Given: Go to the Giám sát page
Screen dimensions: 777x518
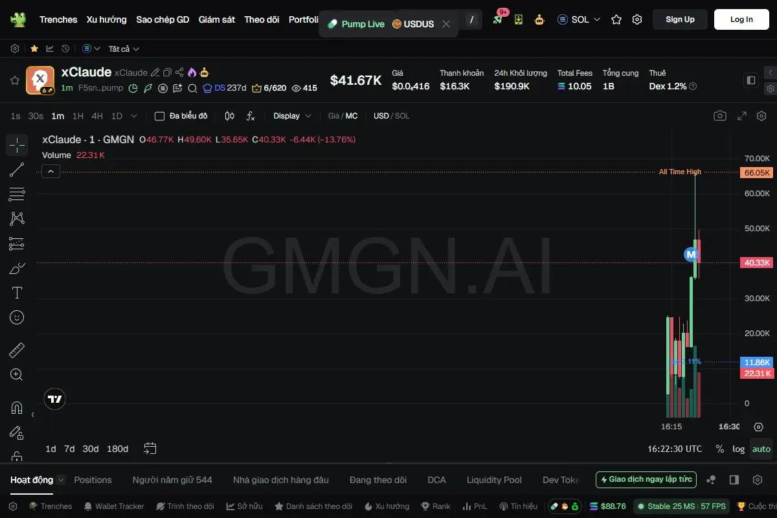Looking at the screenshot, I should click(217, 19).
